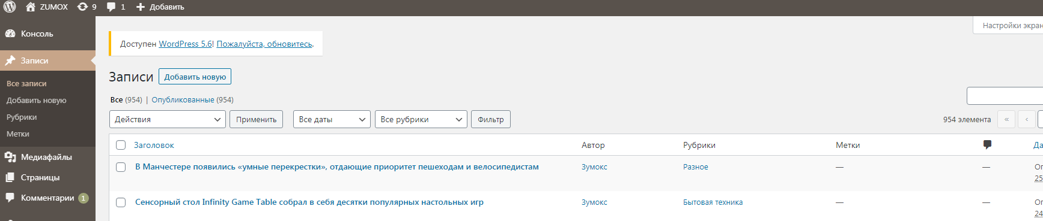Open the Манчестере умные перекрестки post
This screenshot has height=221, width=1043.
337,167
